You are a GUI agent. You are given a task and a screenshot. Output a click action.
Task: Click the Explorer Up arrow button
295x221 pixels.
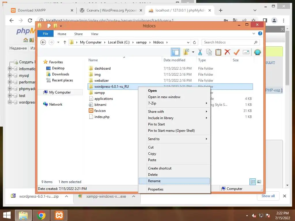pos(65,42)
